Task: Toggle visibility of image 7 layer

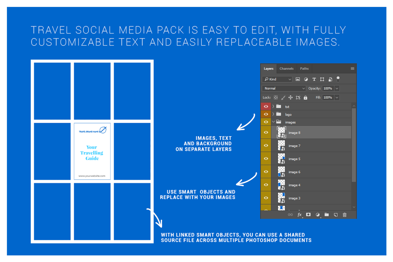Action: click(x=266, y=145)
